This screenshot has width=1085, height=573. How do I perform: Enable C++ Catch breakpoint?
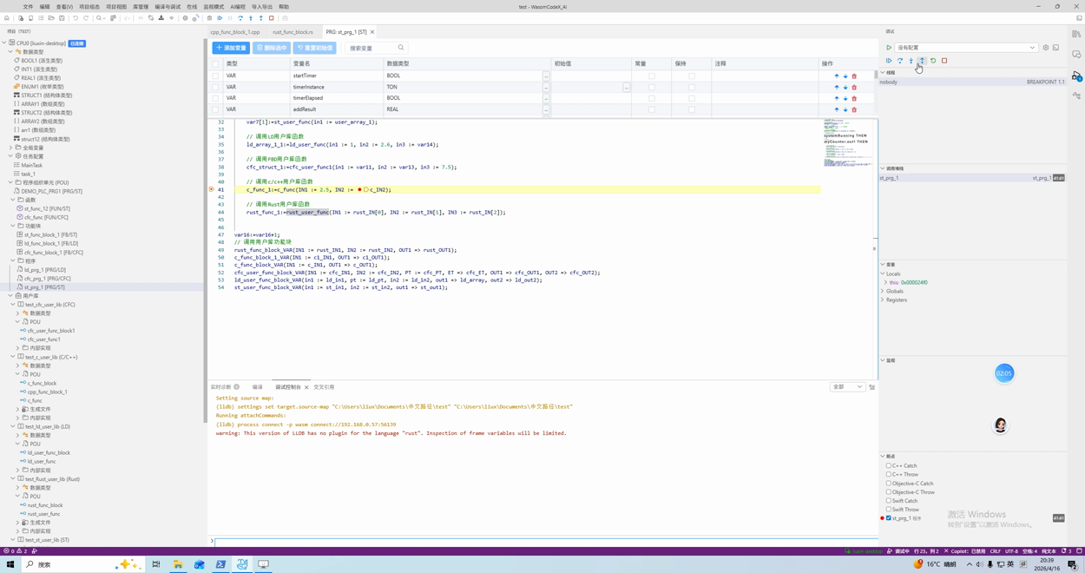[889, 466]
